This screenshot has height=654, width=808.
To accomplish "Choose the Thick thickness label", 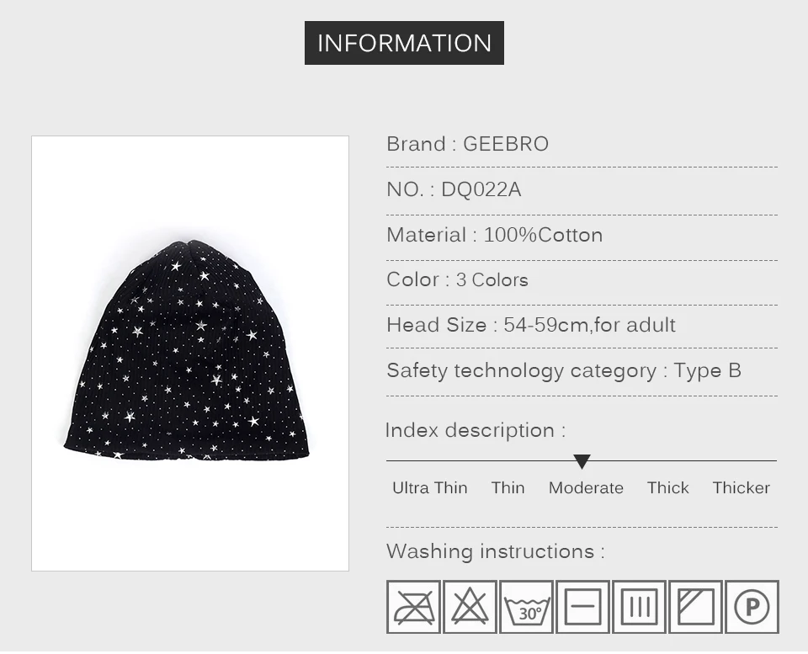I will (x=667, y=487).
